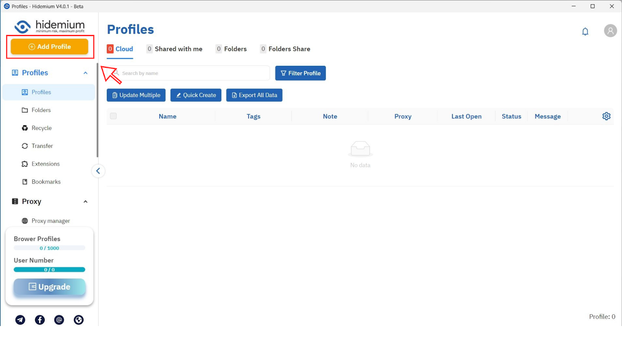The width and height of the screenshot is (622, 349).
Task: Open the Facebook page icon
Action: coord(40,320)
